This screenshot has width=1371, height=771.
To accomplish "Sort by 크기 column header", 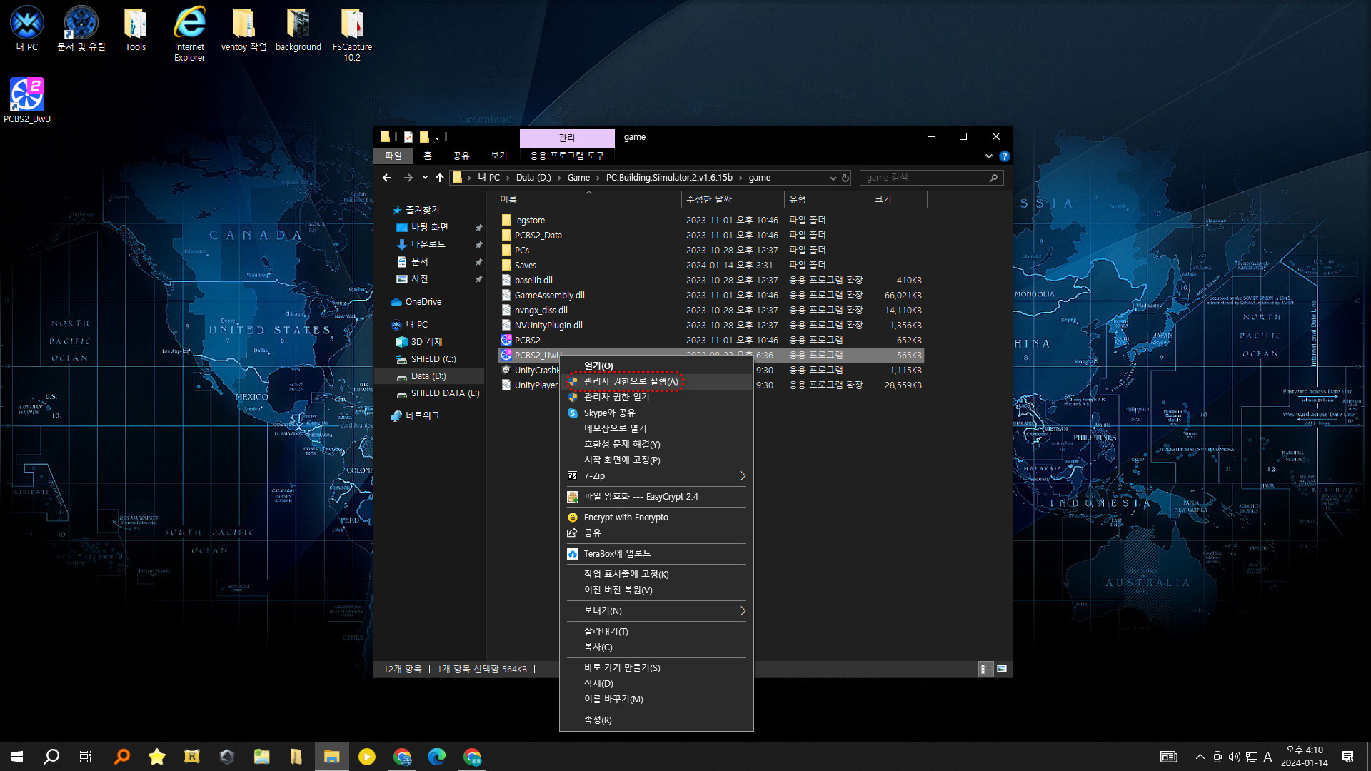I will click(x=898, y=200).
